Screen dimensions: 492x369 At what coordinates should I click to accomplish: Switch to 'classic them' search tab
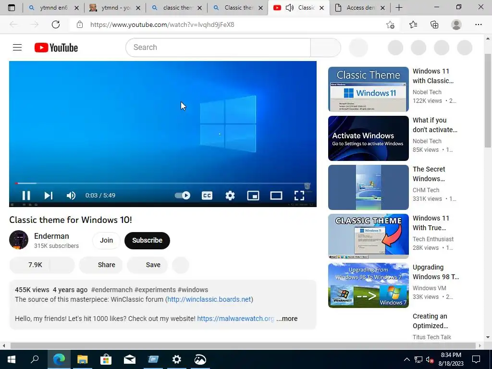(176, 8)
